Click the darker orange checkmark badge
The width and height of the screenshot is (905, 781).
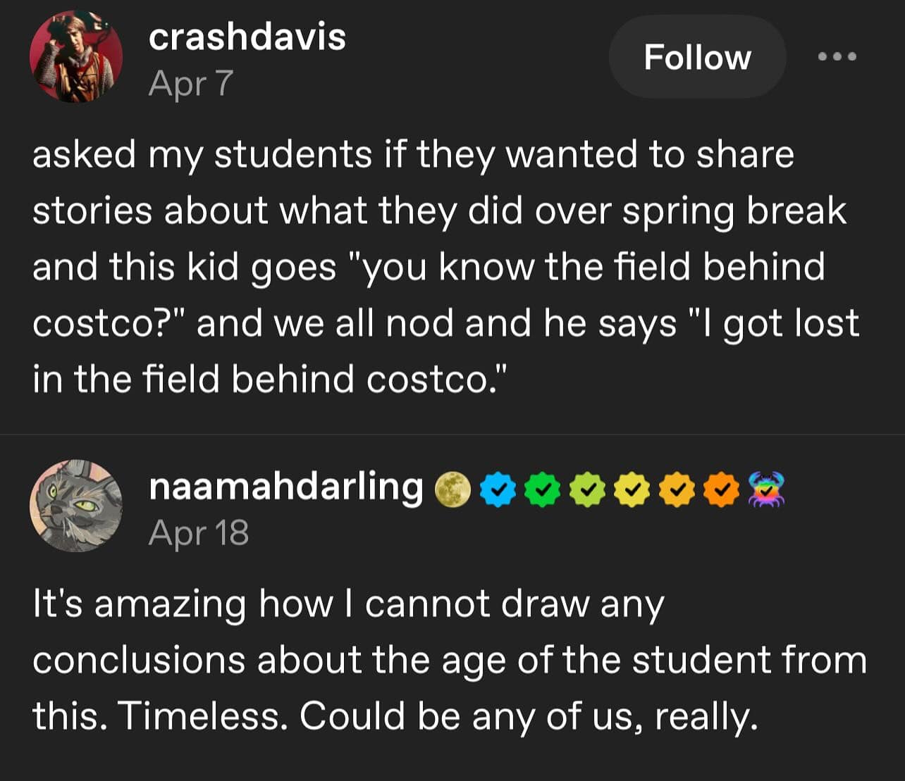(723, 489)
